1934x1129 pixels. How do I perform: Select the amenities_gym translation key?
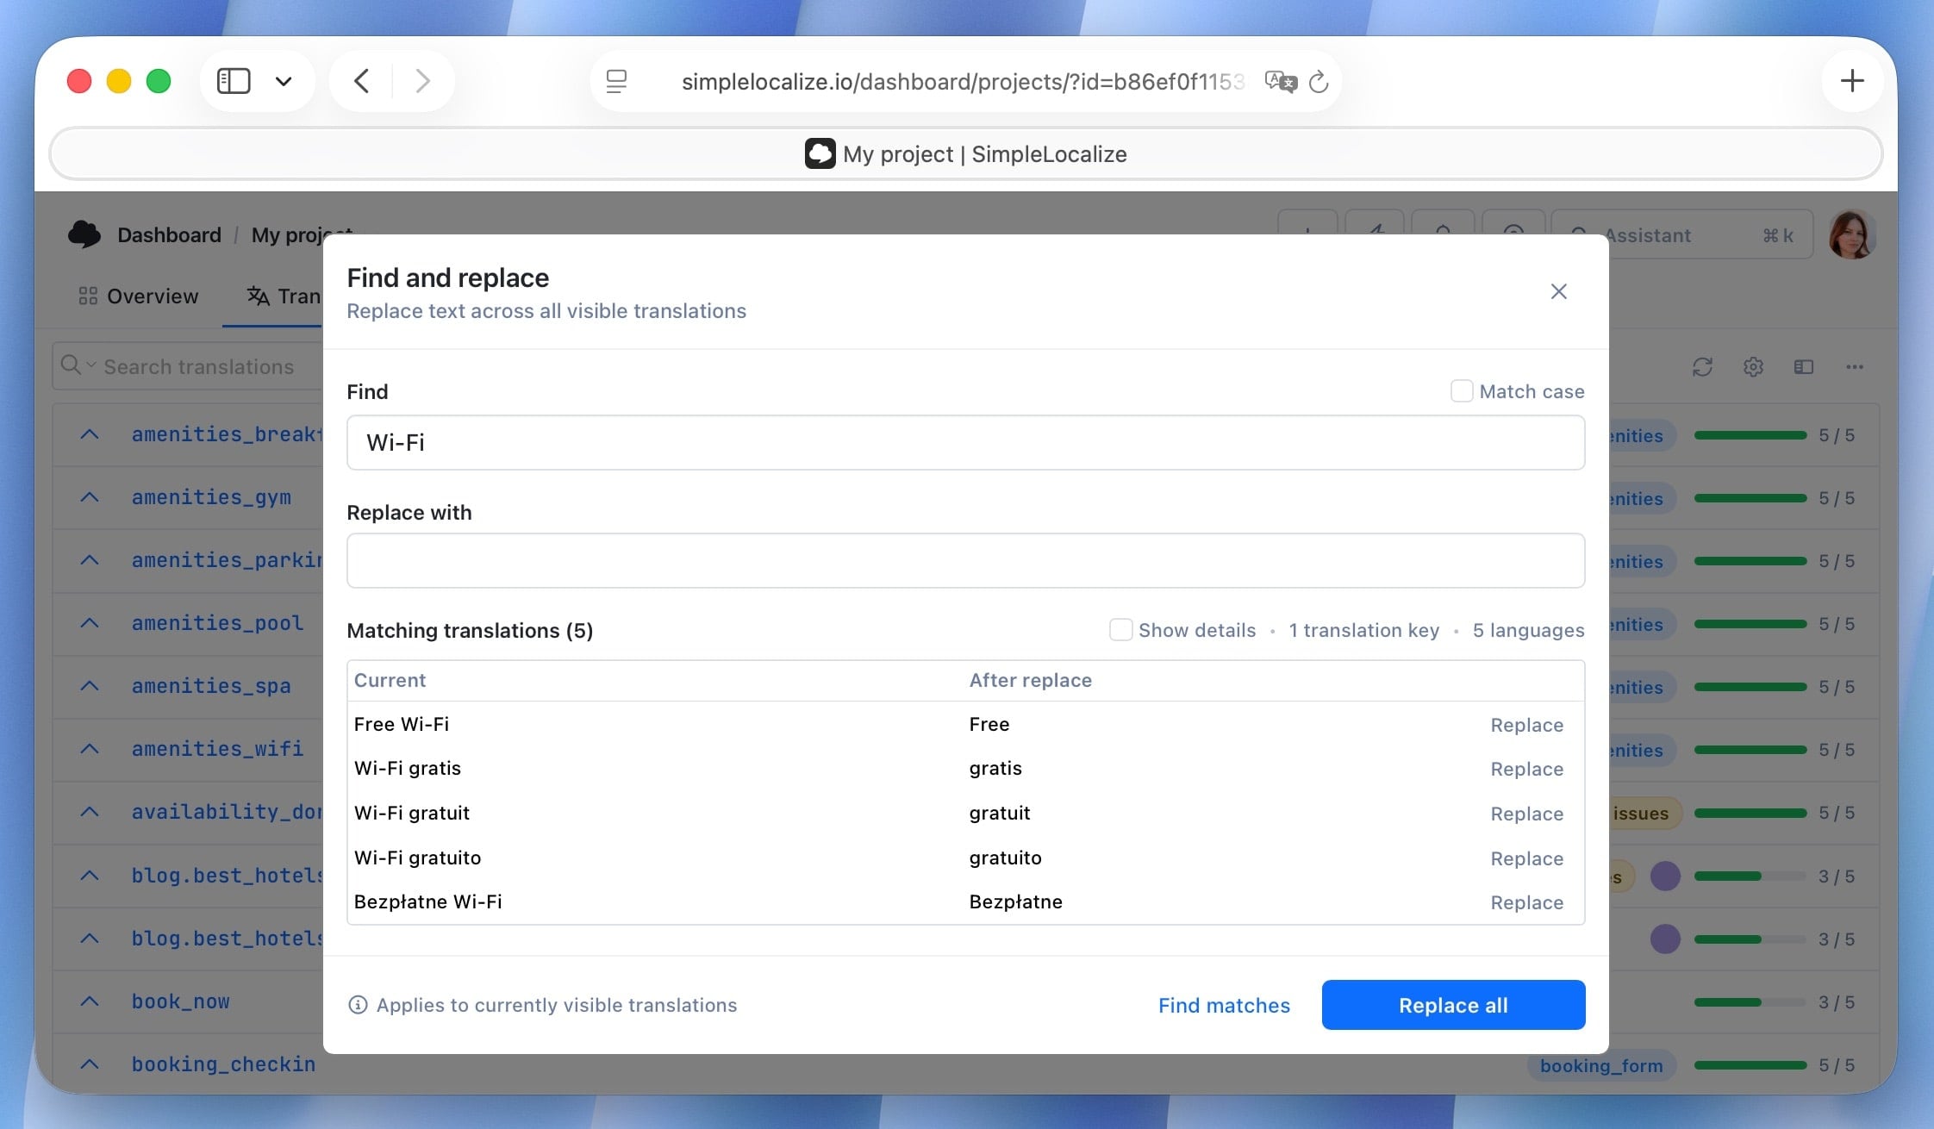point(211,497)
